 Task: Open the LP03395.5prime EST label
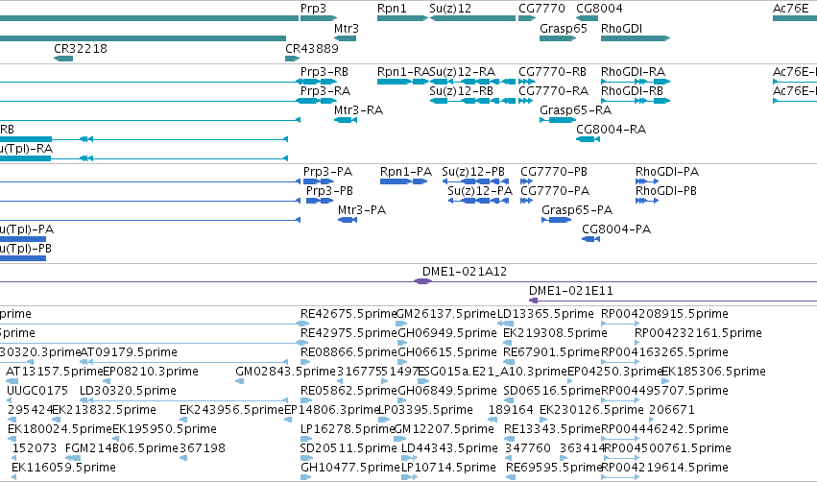click(x=425, y=411)
